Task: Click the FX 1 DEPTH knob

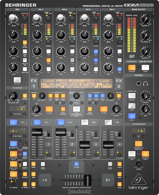Action: tap(37, 109)
